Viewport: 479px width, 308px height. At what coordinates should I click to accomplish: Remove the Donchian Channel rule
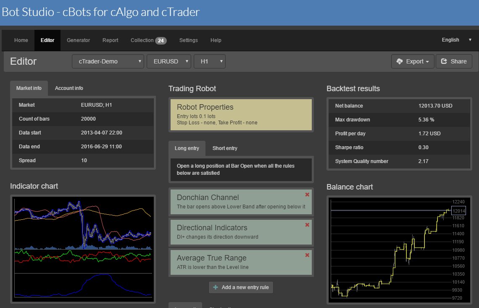(307, 195)
